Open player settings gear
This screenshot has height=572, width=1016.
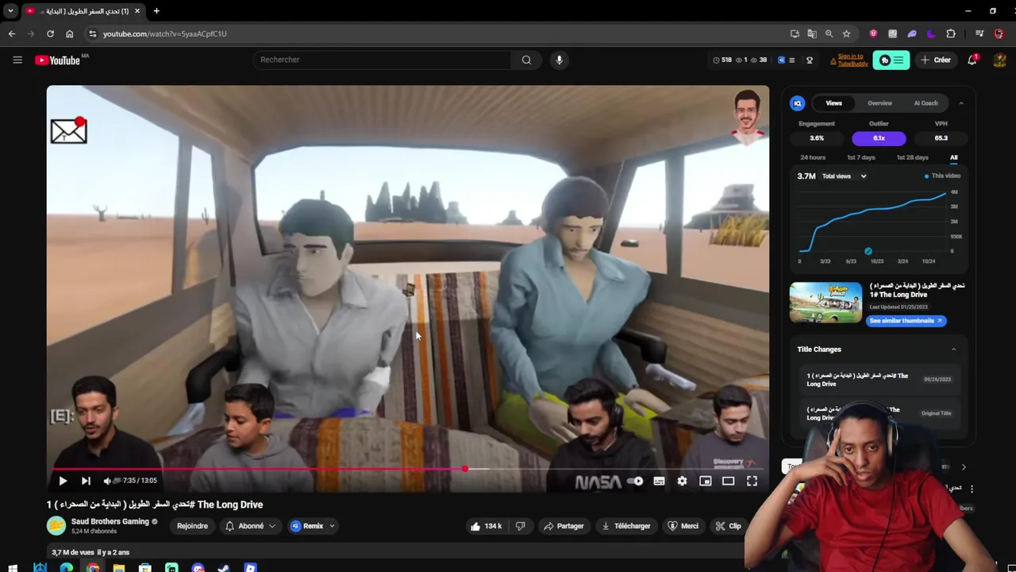click(x=682, y=481)
